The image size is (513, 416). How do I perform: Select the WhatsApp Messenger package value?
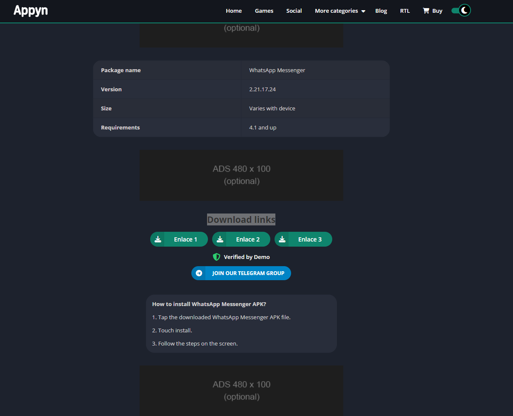click(277, 70)
